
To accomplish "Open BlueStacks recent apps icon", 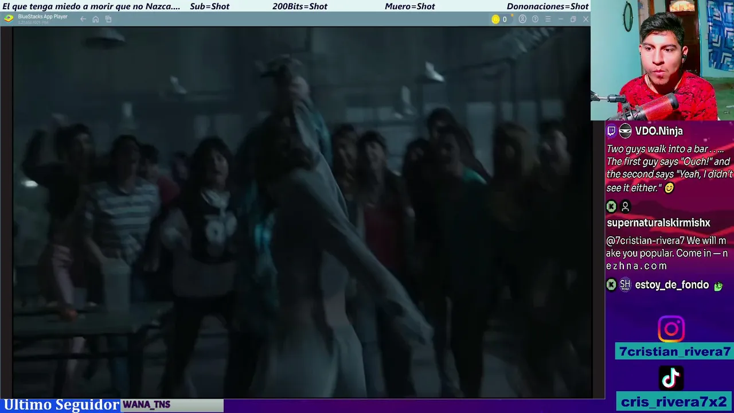I will [x=108, y=19].
